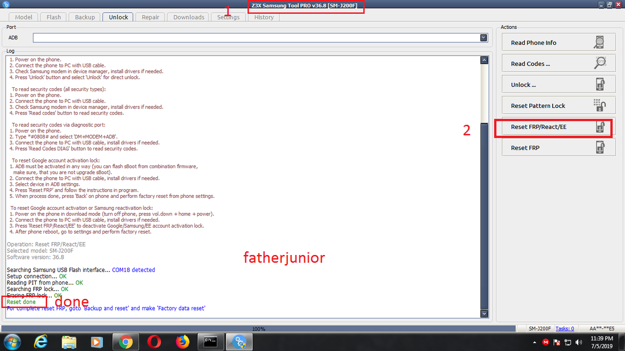Switch to Google Chrome in the taskbar
625x351 pixels.
(125, 342)
